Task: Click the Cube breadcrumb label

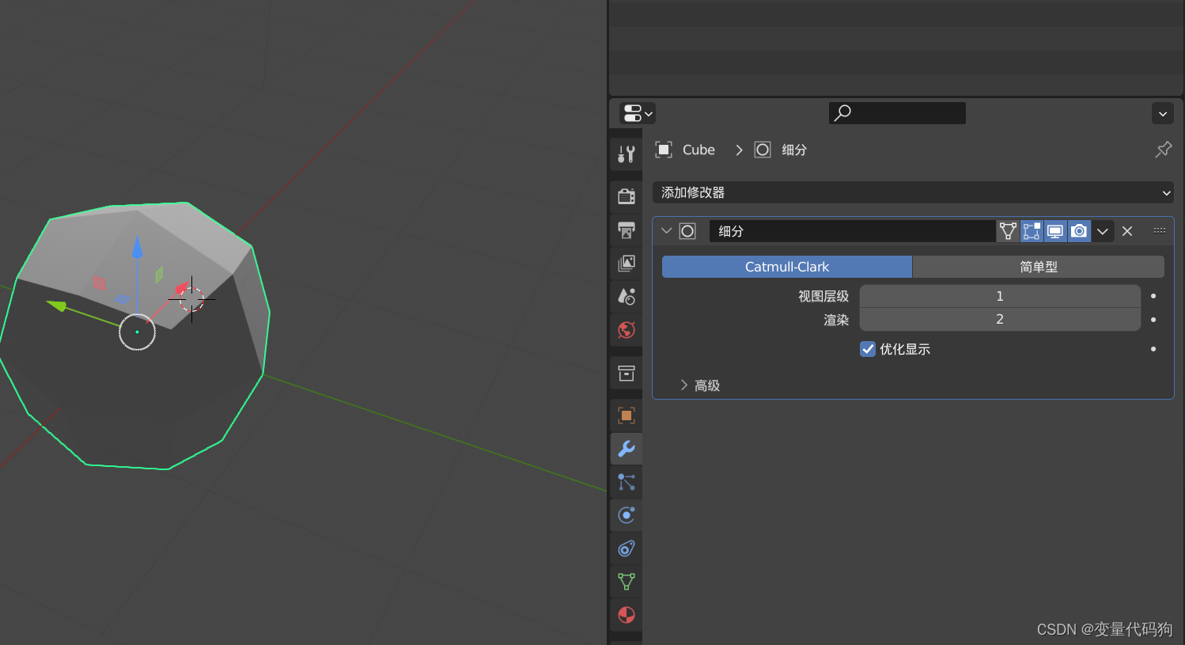Action: coord(698,150)
